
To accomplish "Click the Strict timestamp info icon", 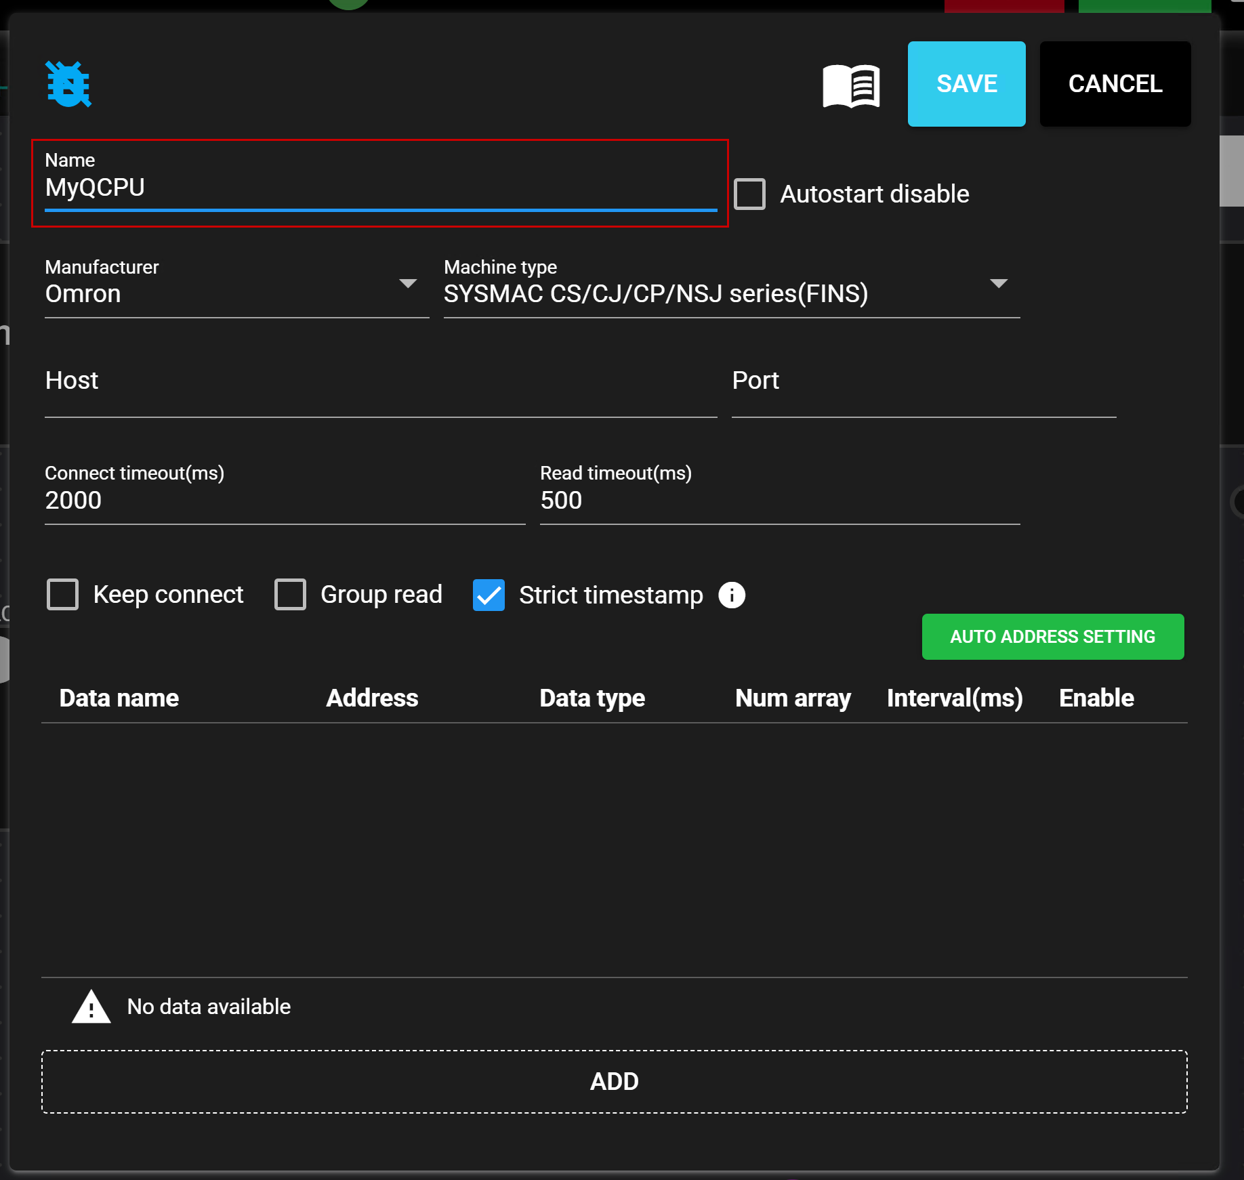I will (x=732, y=595).
